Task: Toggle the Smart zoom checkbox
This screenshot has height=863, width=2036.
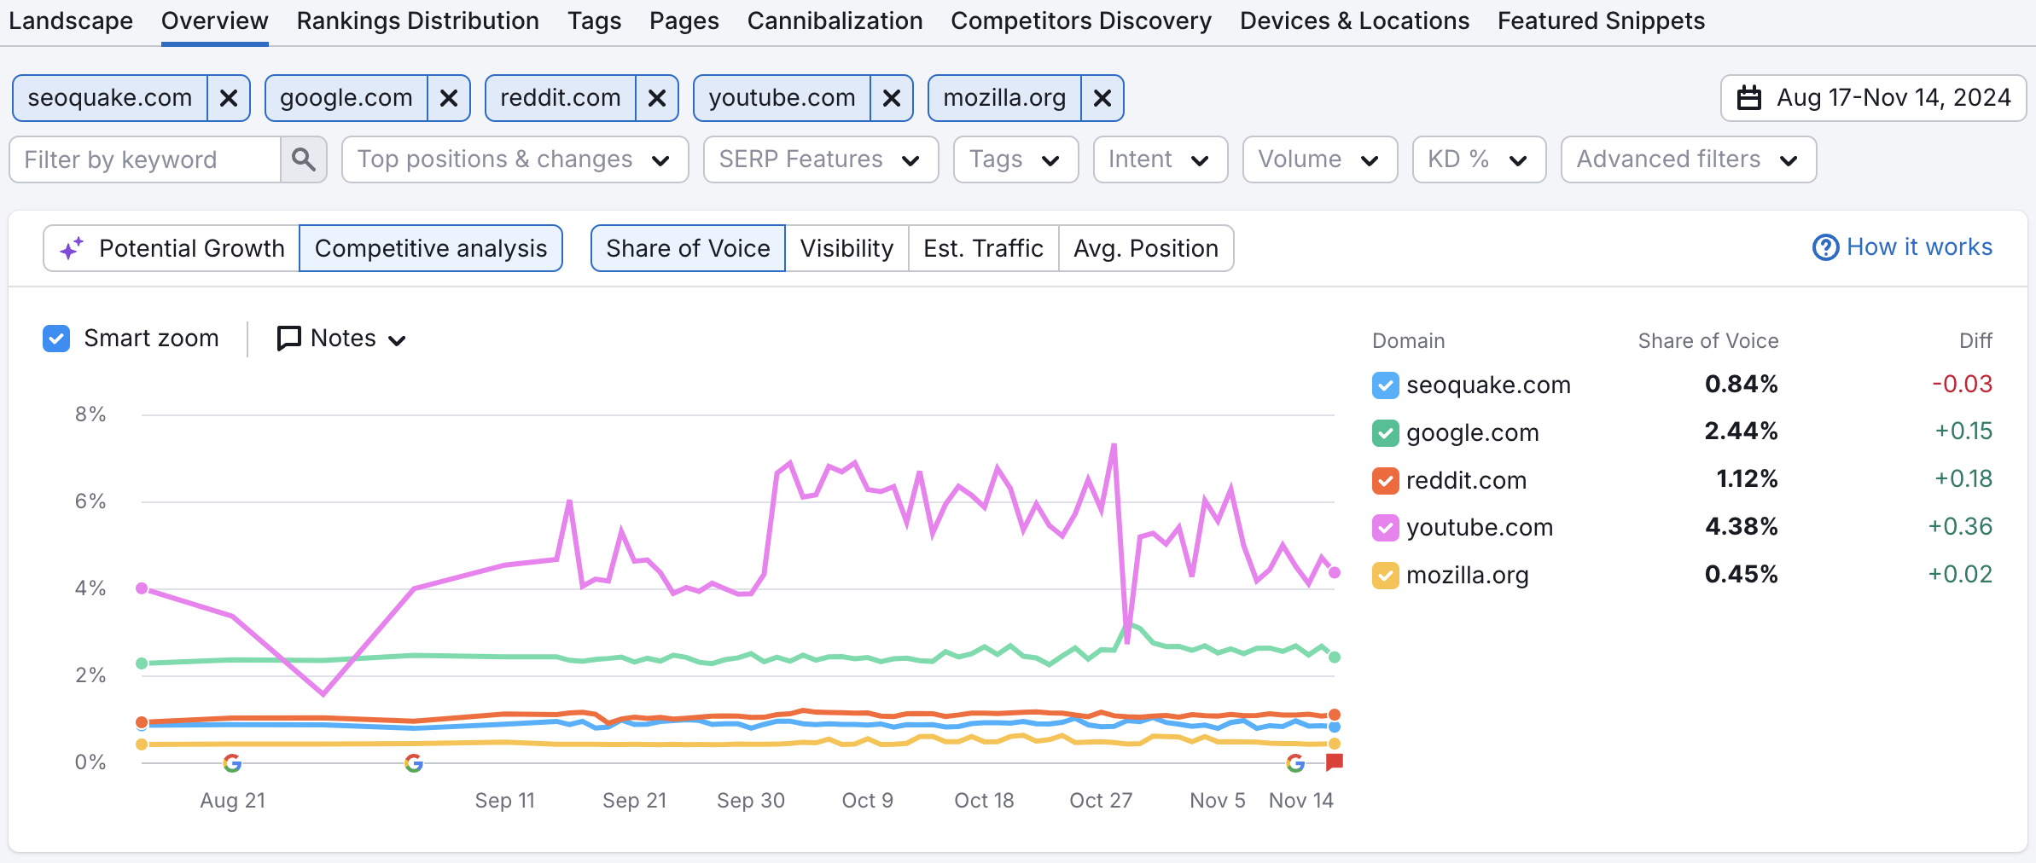Action: (x=56, y=339)
